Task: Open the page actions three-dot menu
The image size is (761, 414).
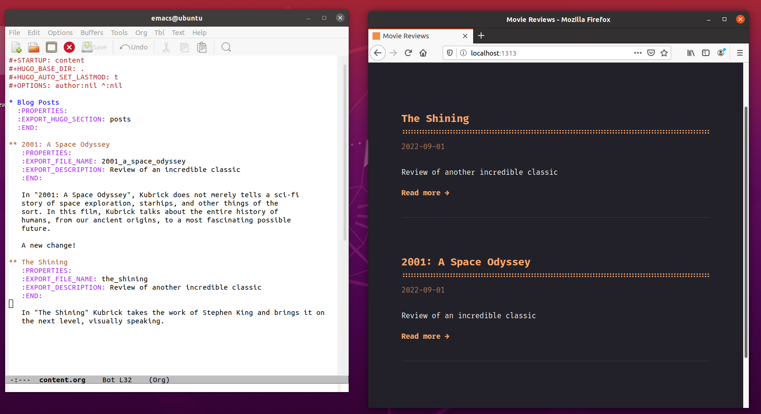Action: [637, 53]
